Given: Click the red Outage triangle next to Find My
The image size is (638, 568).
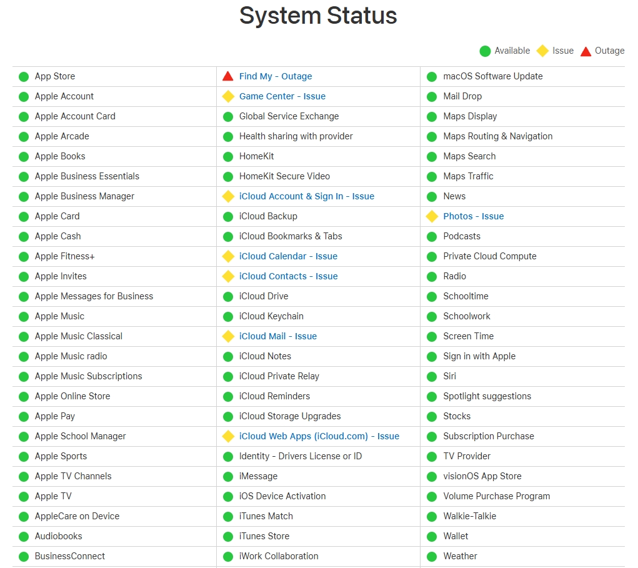Looking at the screenshot, I should click(228, 76).
